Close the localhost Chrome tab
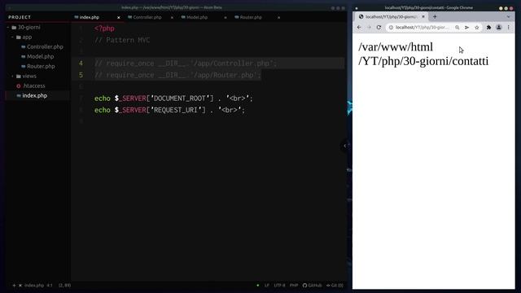The image size is (521, 293). pos(423,16)
